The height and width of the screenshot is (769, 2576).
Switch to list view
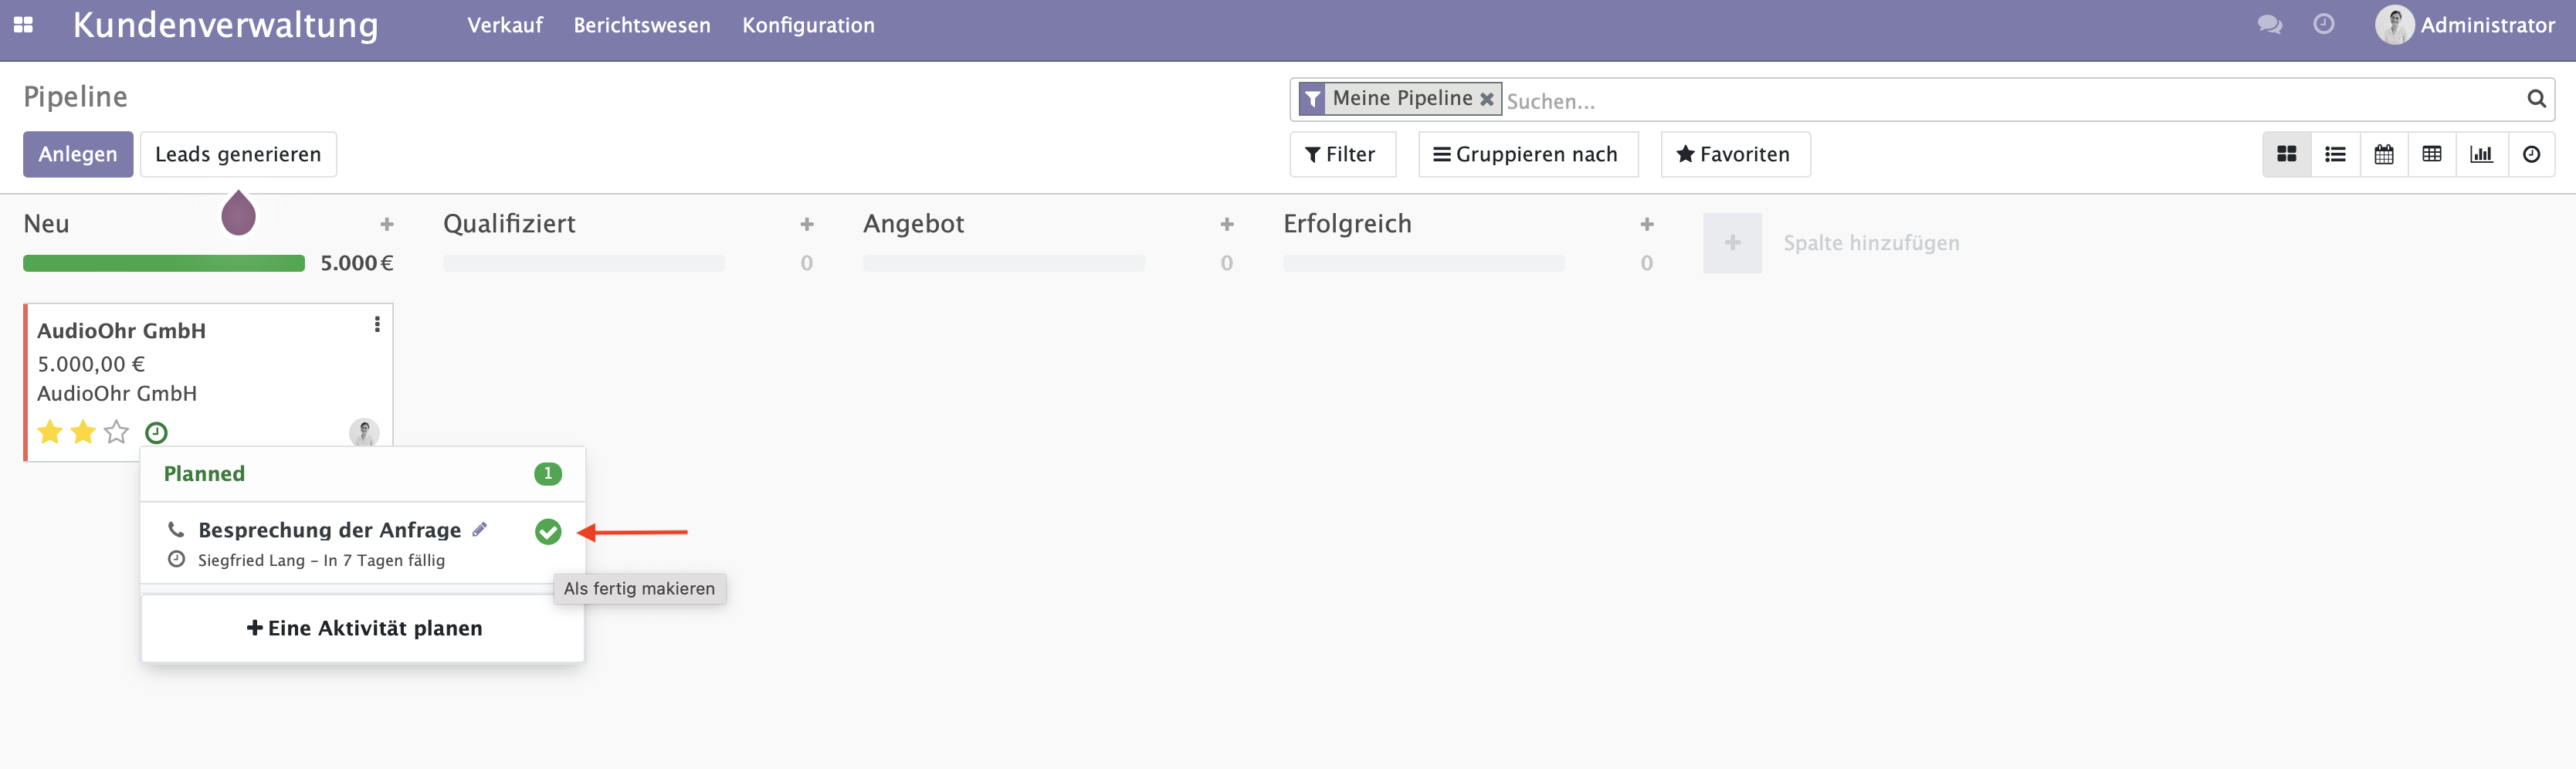[x=2335, y=154]
